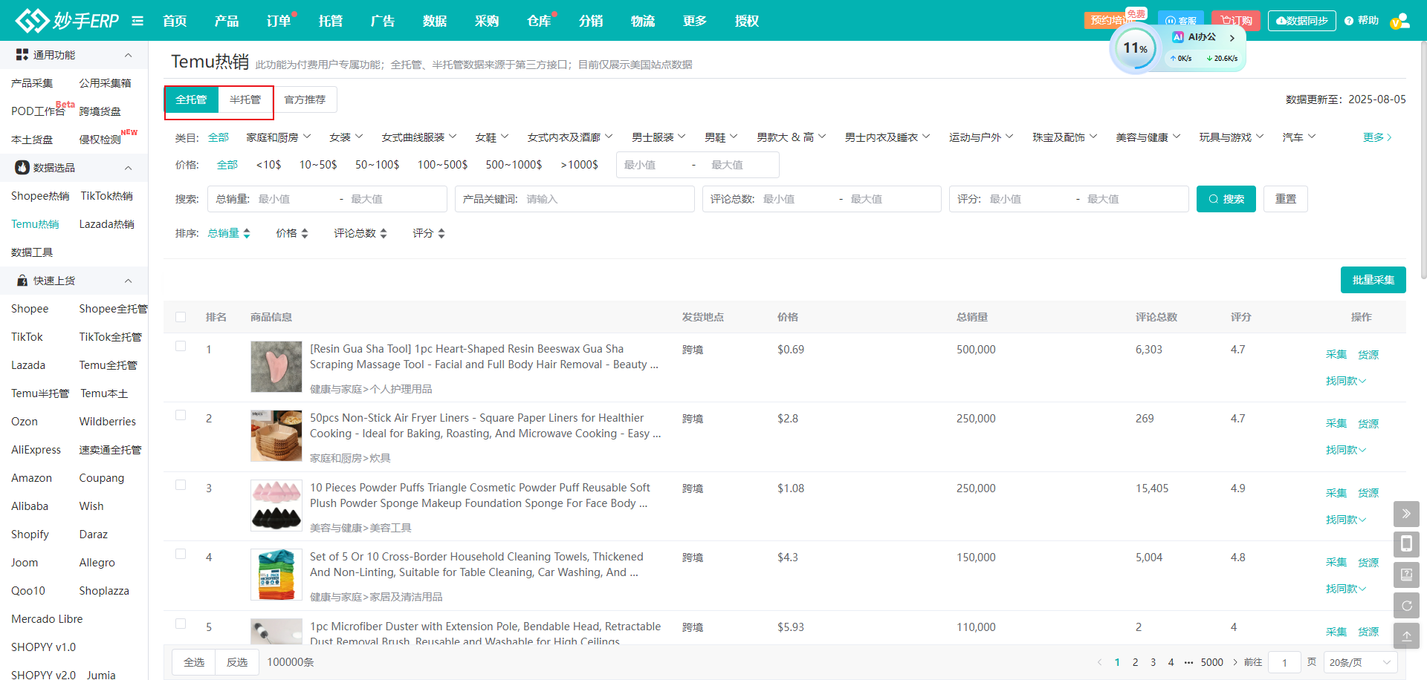
Task: Select the <10$ price filter
Action: (x=268, y=165)
